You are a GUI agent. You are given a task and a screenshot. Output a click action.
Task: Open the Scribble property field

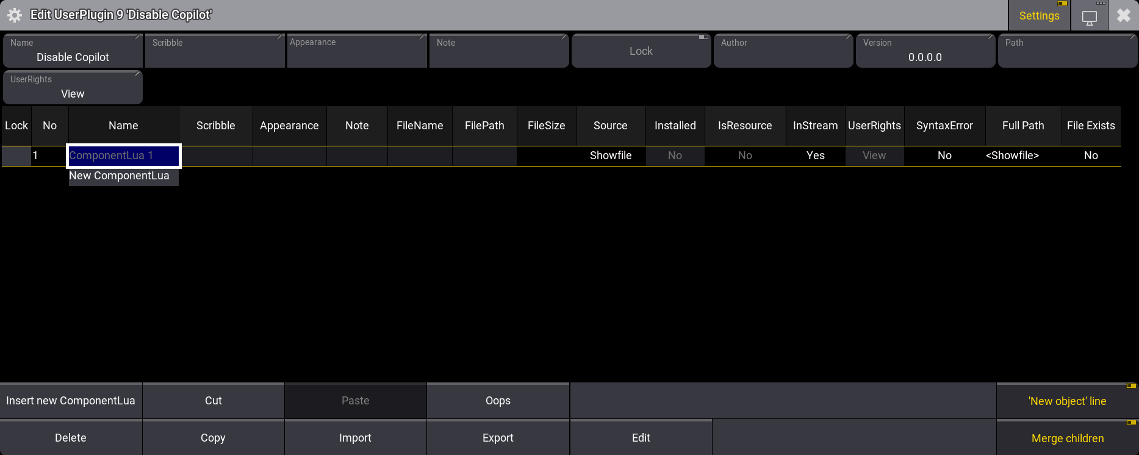tap(215, 51)
